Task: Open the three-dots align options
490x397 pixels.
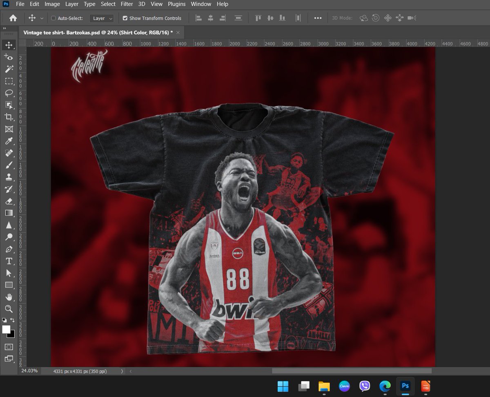Action: point(318,18)
